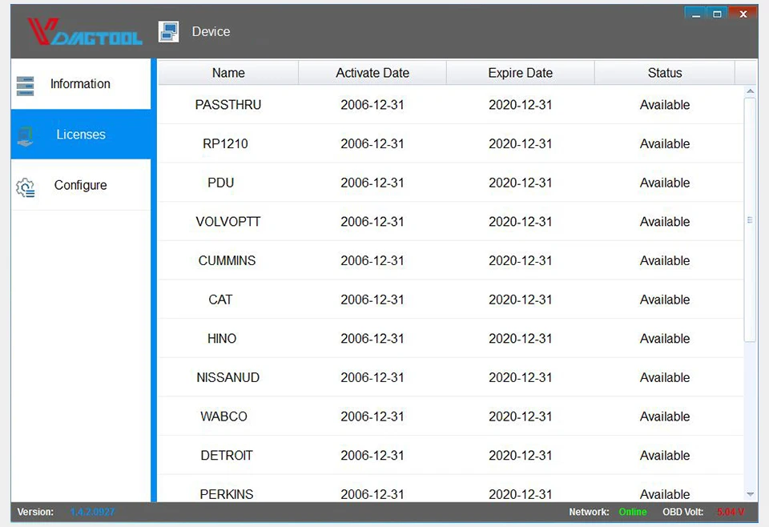Click RP1210 expire date 2020-12-31
Screen dimensions: 769x527
click(x=521, y=143)
